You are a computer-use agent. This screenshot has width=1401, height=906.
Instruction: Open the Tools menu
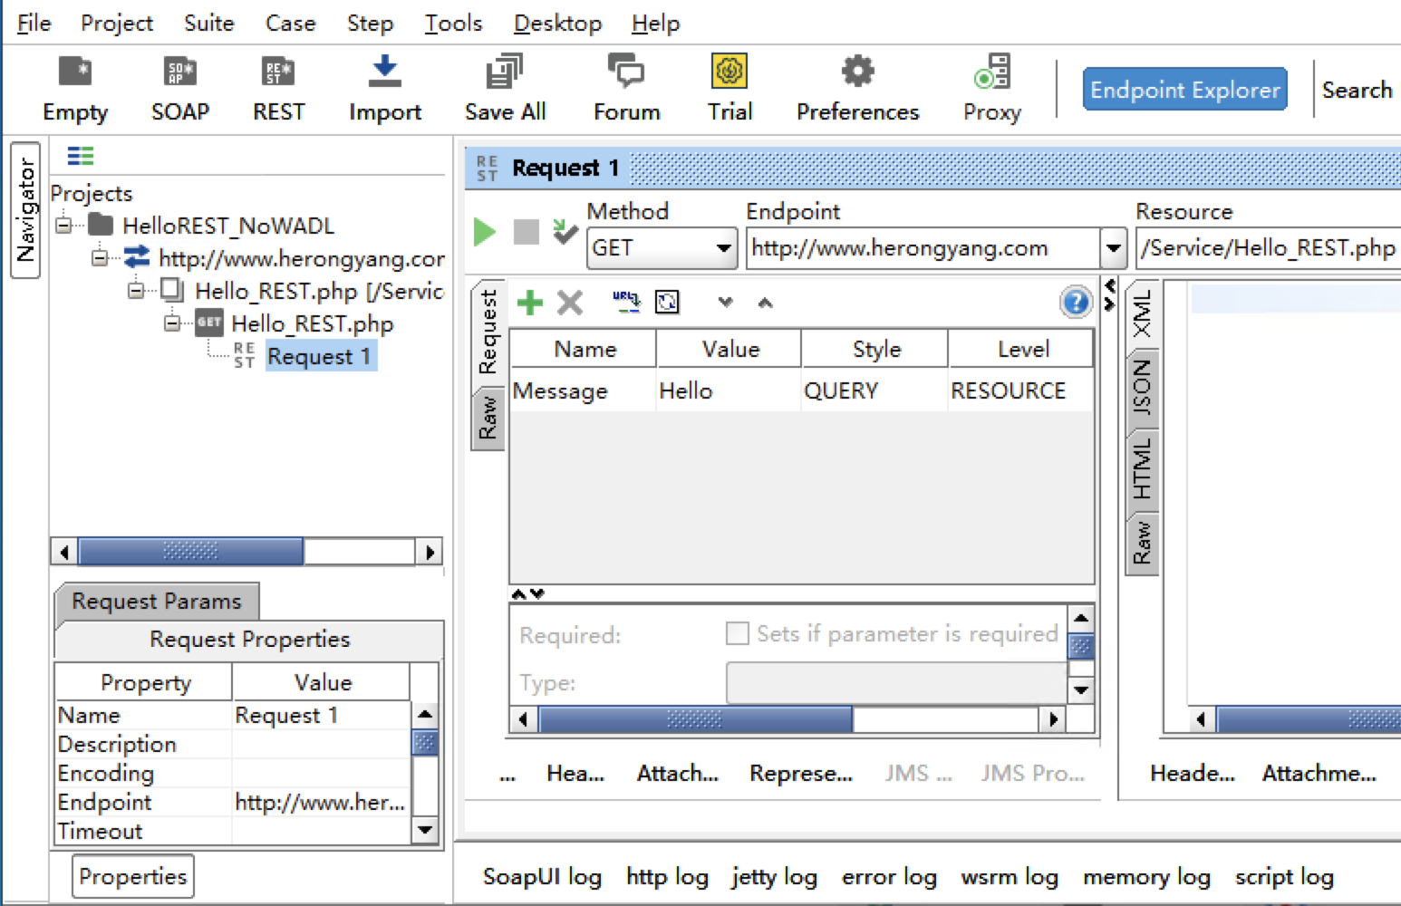pos(452,23)
